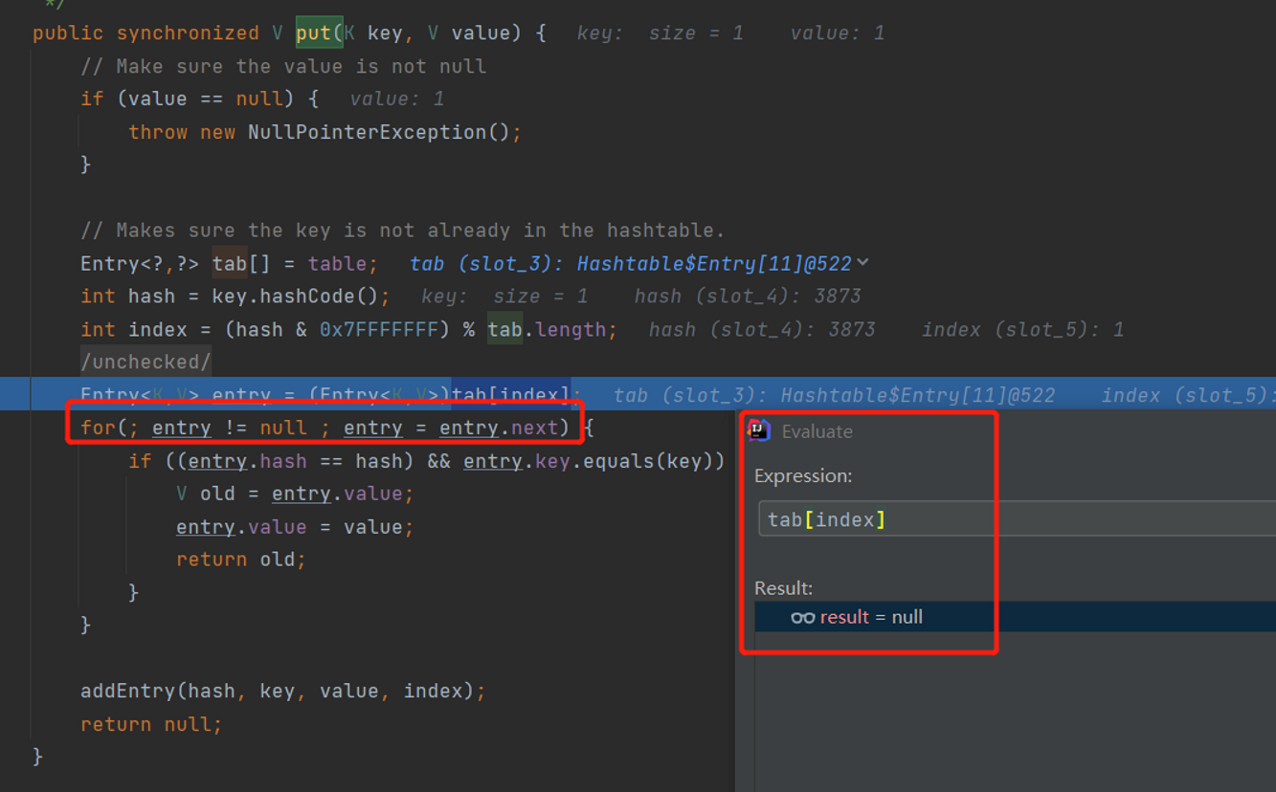Click 'entry.next' in the for loop header
Viewport: 1276px width, 792px height.
coord(499,428)
